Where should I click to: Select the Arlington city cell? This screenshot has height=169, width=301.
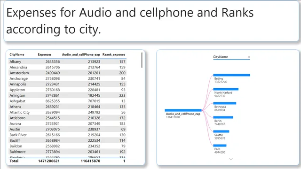coord(17,95)
